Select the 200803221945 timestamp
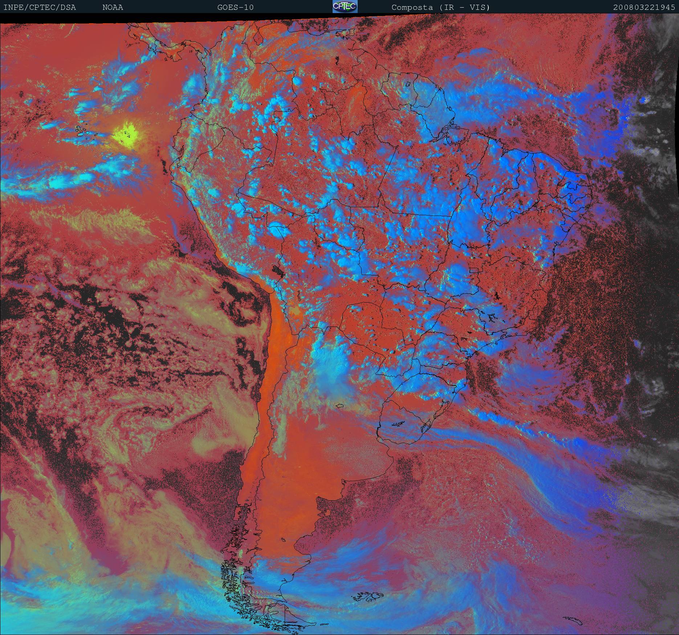 (x=644, y=7)
